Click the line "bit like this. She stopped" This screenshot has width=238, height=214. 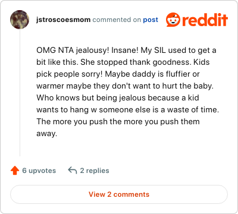click(123, 62)
